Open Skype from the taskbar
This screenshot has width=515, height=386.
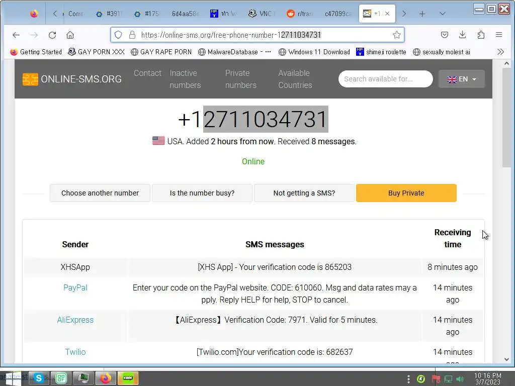[38, 378]
